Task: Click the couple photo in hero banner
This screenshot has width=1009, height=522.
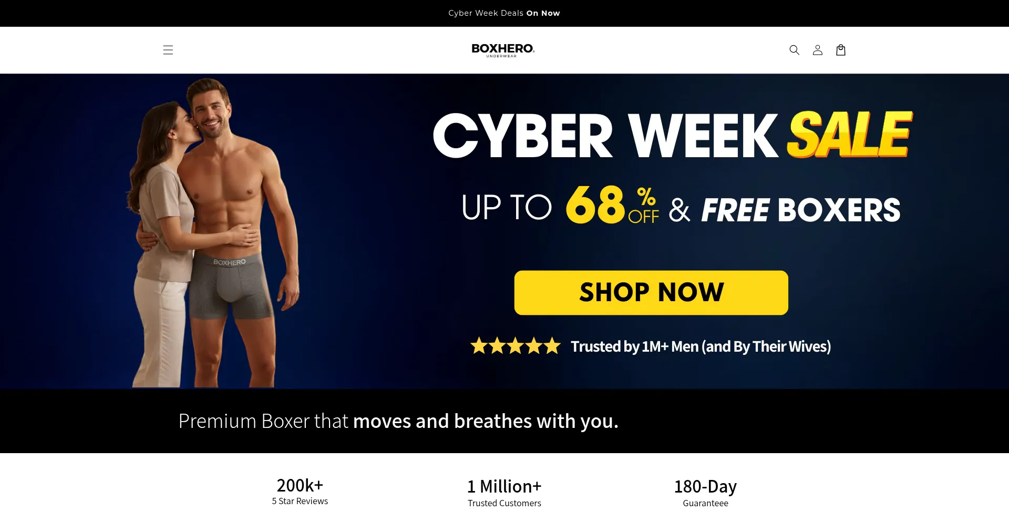Action: (213, 232)
